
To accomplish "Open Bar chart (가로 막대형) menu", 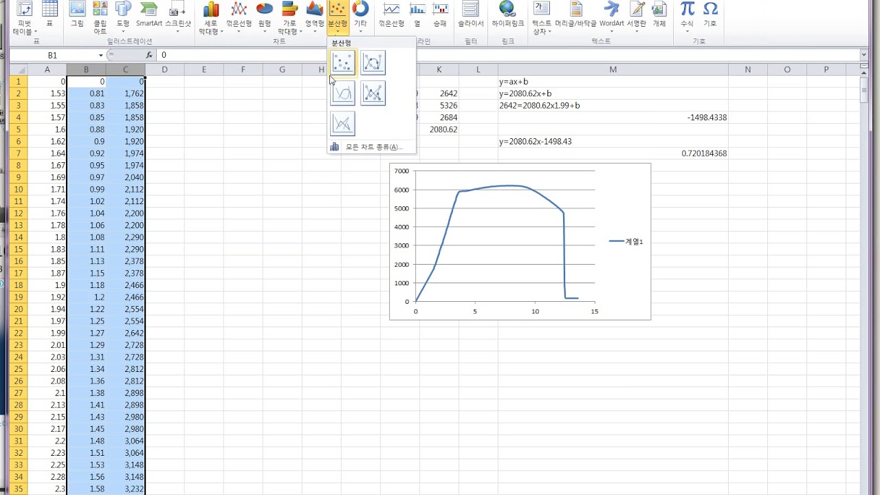I will tap(289, 18).
